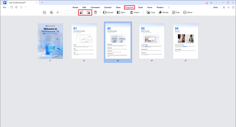236x127 pixels.
Task: Open the Tools tab
Action: coord(140,8)
